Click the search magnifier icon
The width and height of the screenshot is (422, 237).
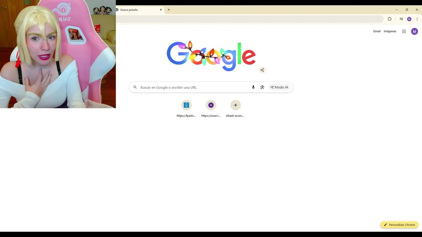point(135,87)
